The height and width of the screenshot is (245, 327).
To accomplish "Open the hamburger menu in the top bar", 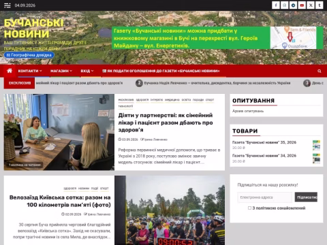I will pyautogui.click(x=7, y=5).
